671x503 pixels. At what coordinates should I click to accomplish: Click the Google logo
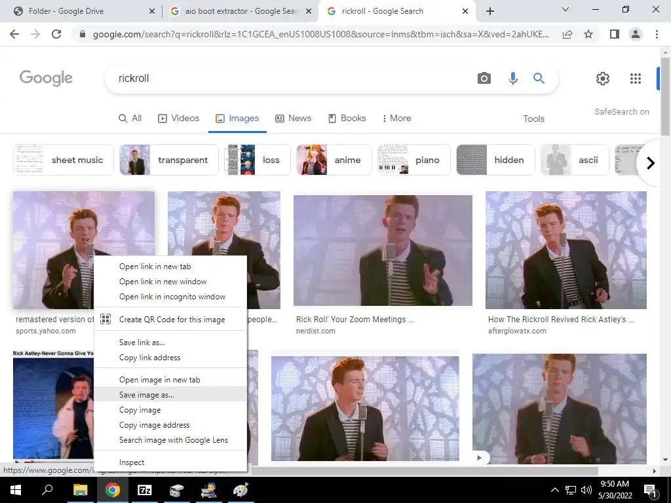47,78
